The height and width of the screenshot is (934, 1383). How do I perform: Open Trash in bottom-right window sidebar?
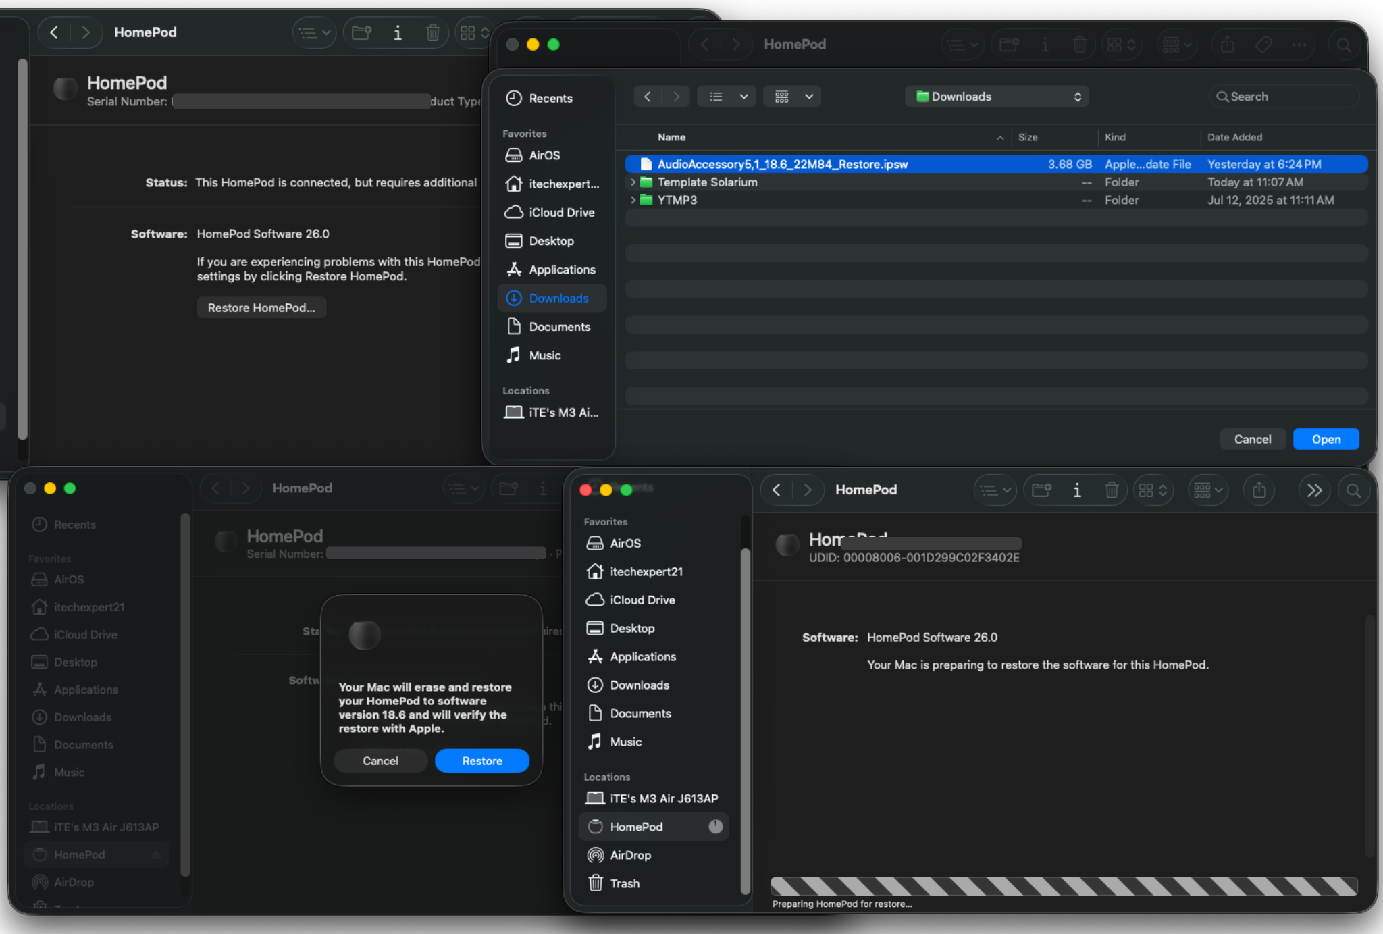(x=654, y=883)
